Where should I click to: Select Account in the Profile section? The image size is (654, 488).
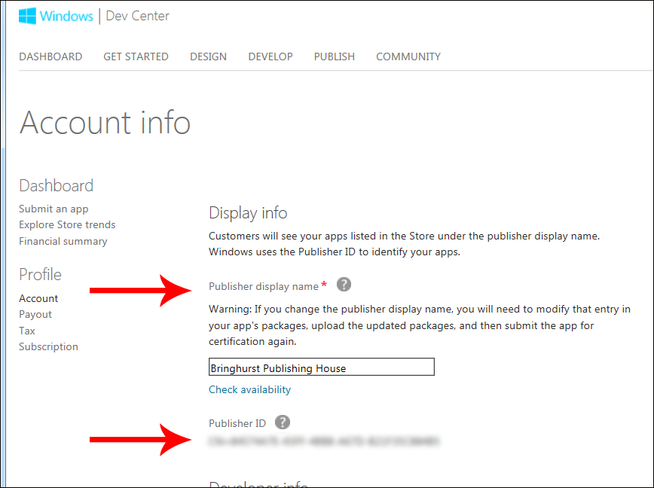click(x=38, y=298)
